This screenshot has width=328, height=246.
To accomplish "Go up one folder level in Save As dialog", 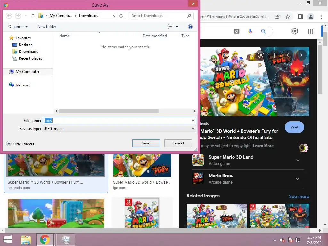I will [x=33, y=16].
